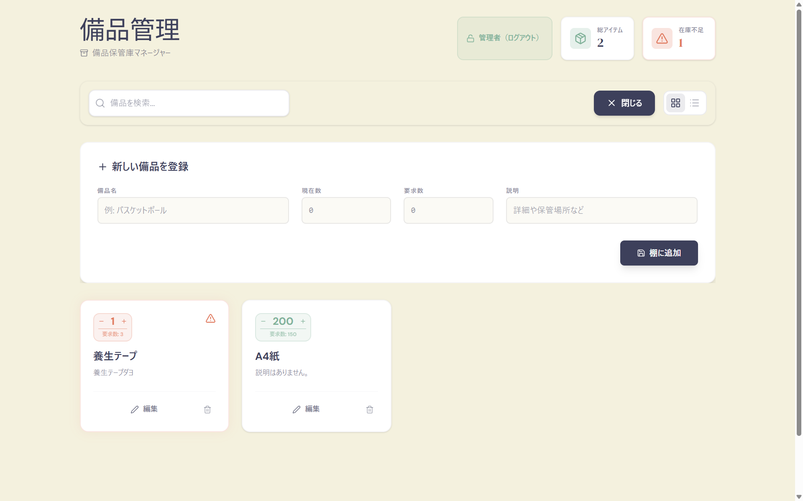Click low-stock warning icon on 養生テープ card

(210, 319)
